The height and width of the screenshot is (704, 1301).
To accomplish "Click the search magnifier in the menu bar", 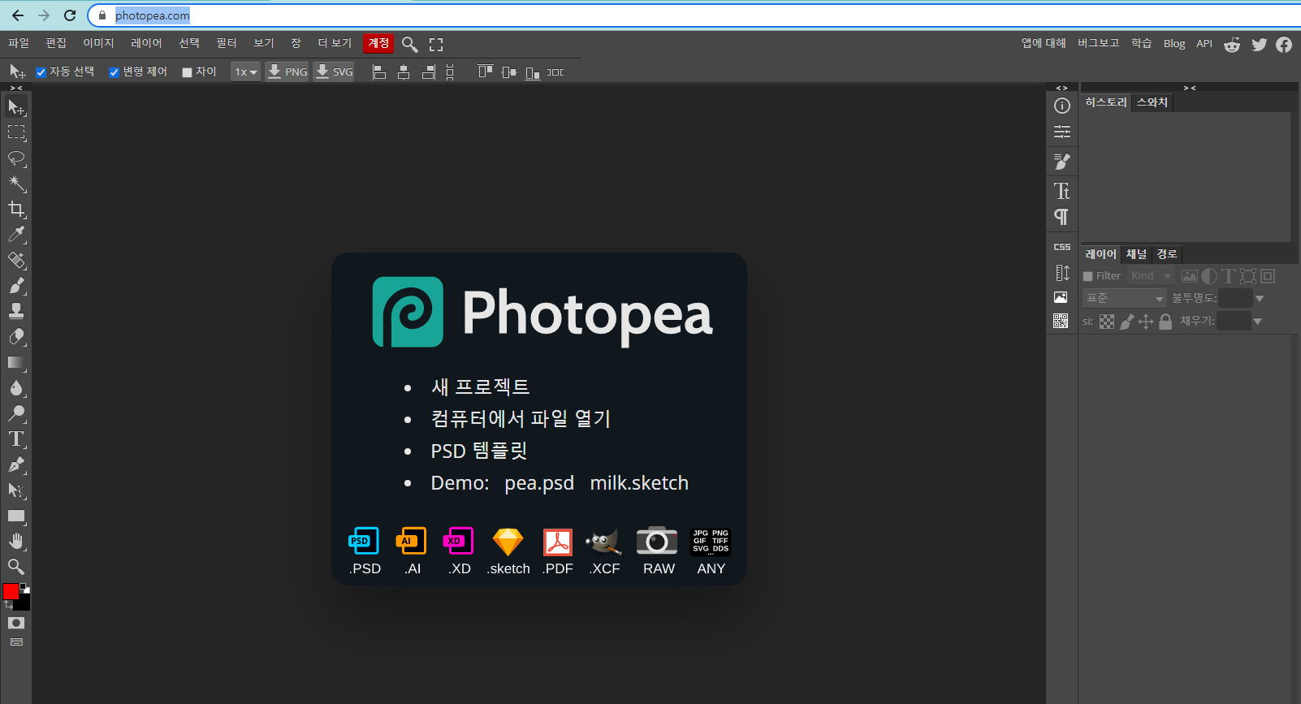I will click(410, 44).
